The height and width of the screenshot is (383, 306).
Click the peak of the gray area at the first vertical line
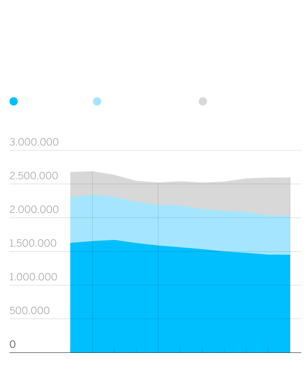(x=92, y=172)
